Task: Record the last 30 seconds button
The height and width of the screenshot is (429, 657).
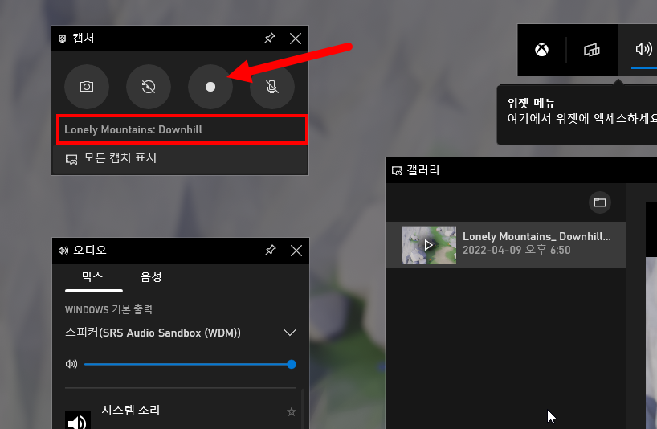Action: click(x=149, y=87)
